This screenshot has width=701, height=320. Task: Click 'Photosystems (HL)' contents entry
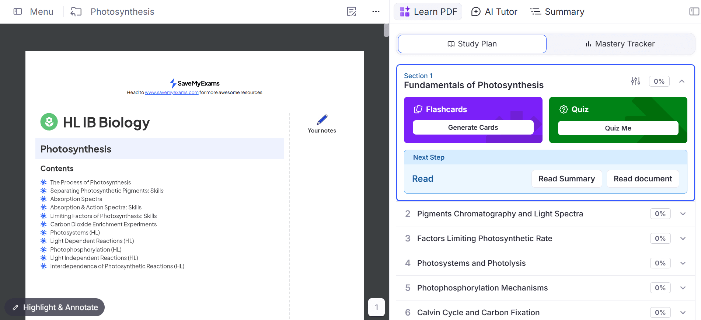point(75,233)
